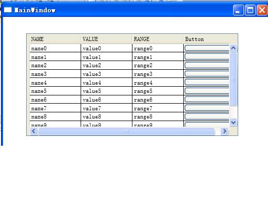Select the range0 cell
Viewport: 268px width, 197px height.
tap(158, 48)
